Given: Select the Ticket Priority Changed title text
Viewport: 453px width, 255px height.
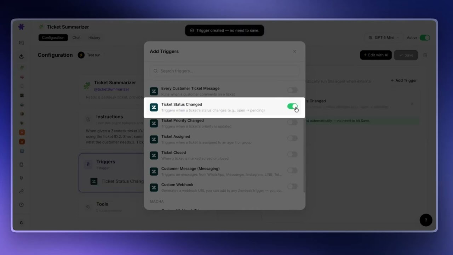Looking at the screenshot, I should pos(182,120).
